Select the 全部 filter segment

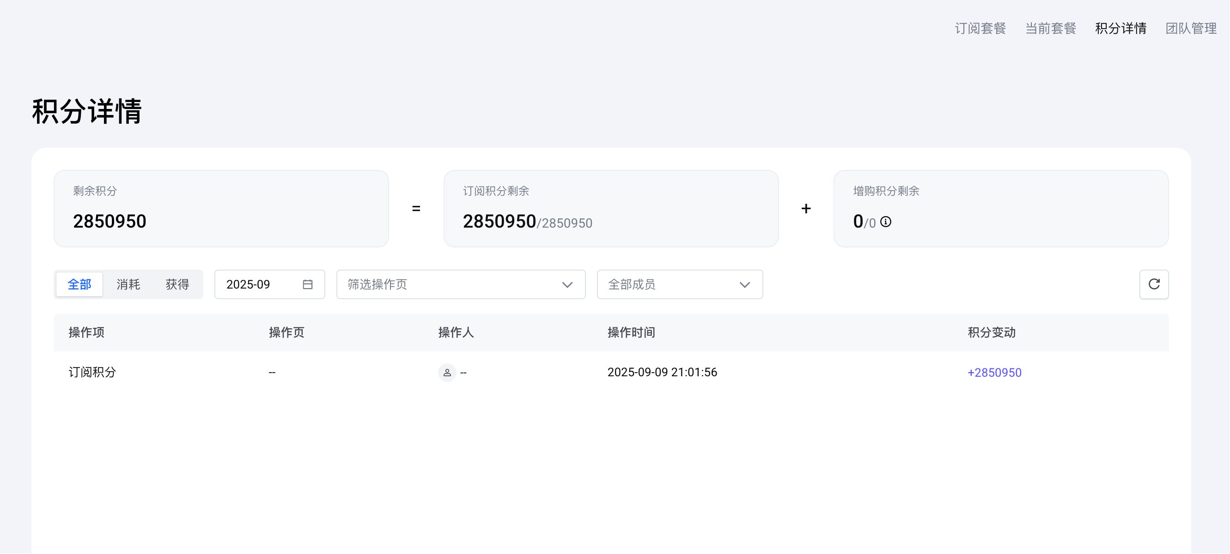coord(79,284)
